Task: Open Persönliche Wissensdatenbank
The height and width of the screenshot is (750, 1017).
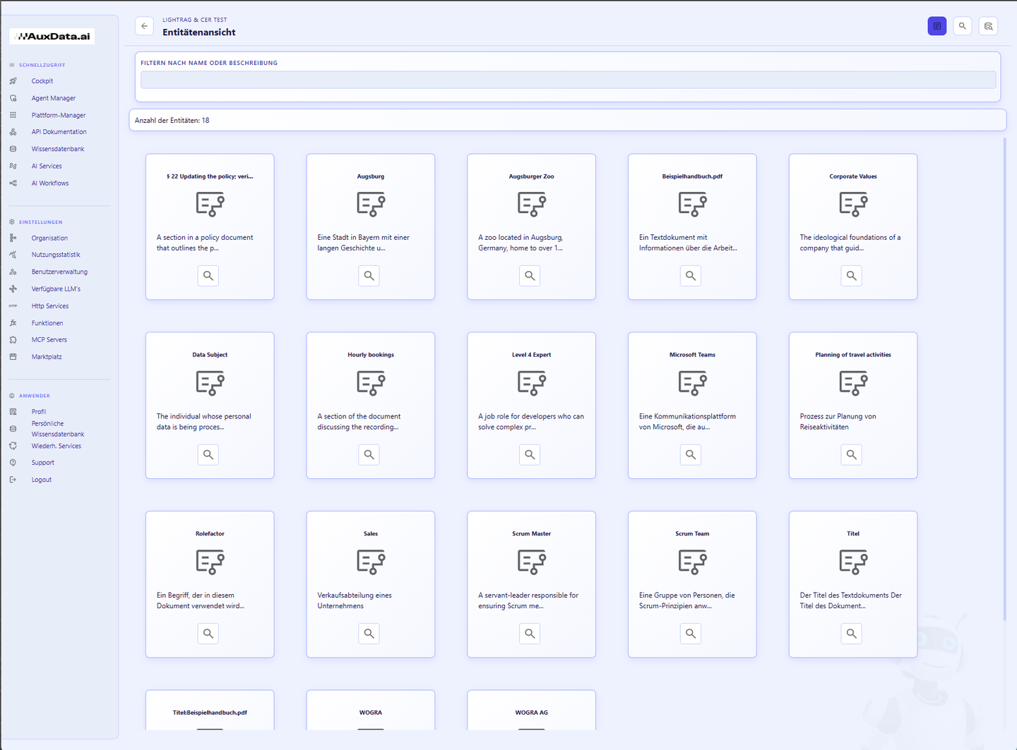Action: tap(57, 429)
